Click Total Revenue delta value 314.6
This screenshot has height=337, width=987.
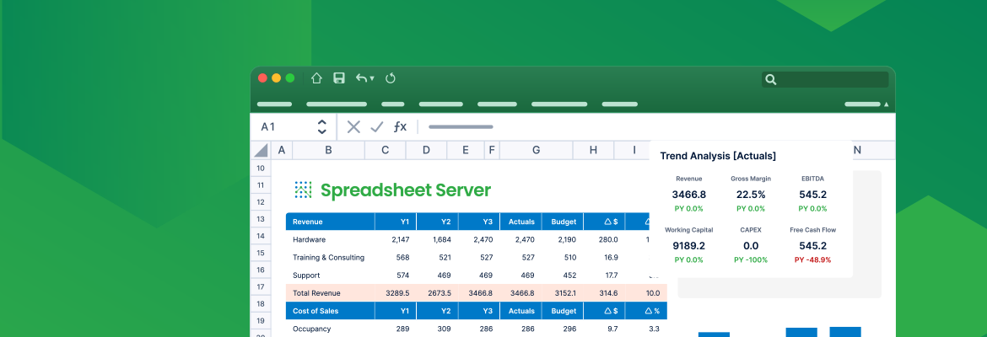coord(609,293)
